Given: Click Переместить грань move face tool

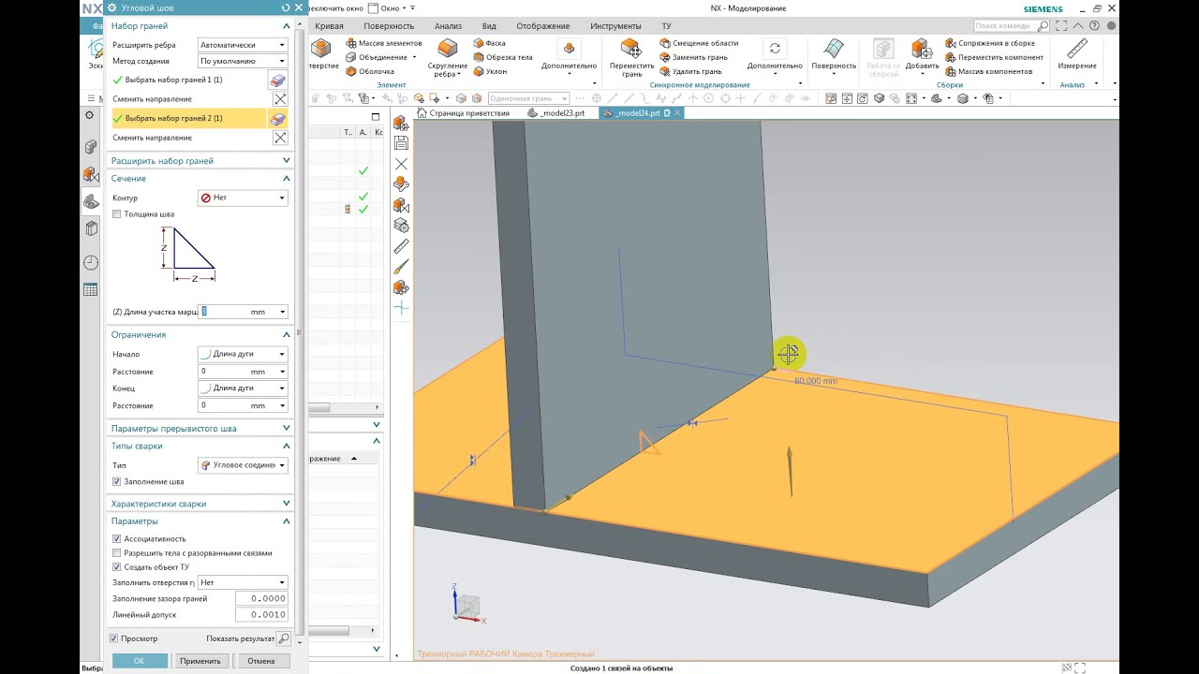Looking at the screenshot, I should click(631, 56).
